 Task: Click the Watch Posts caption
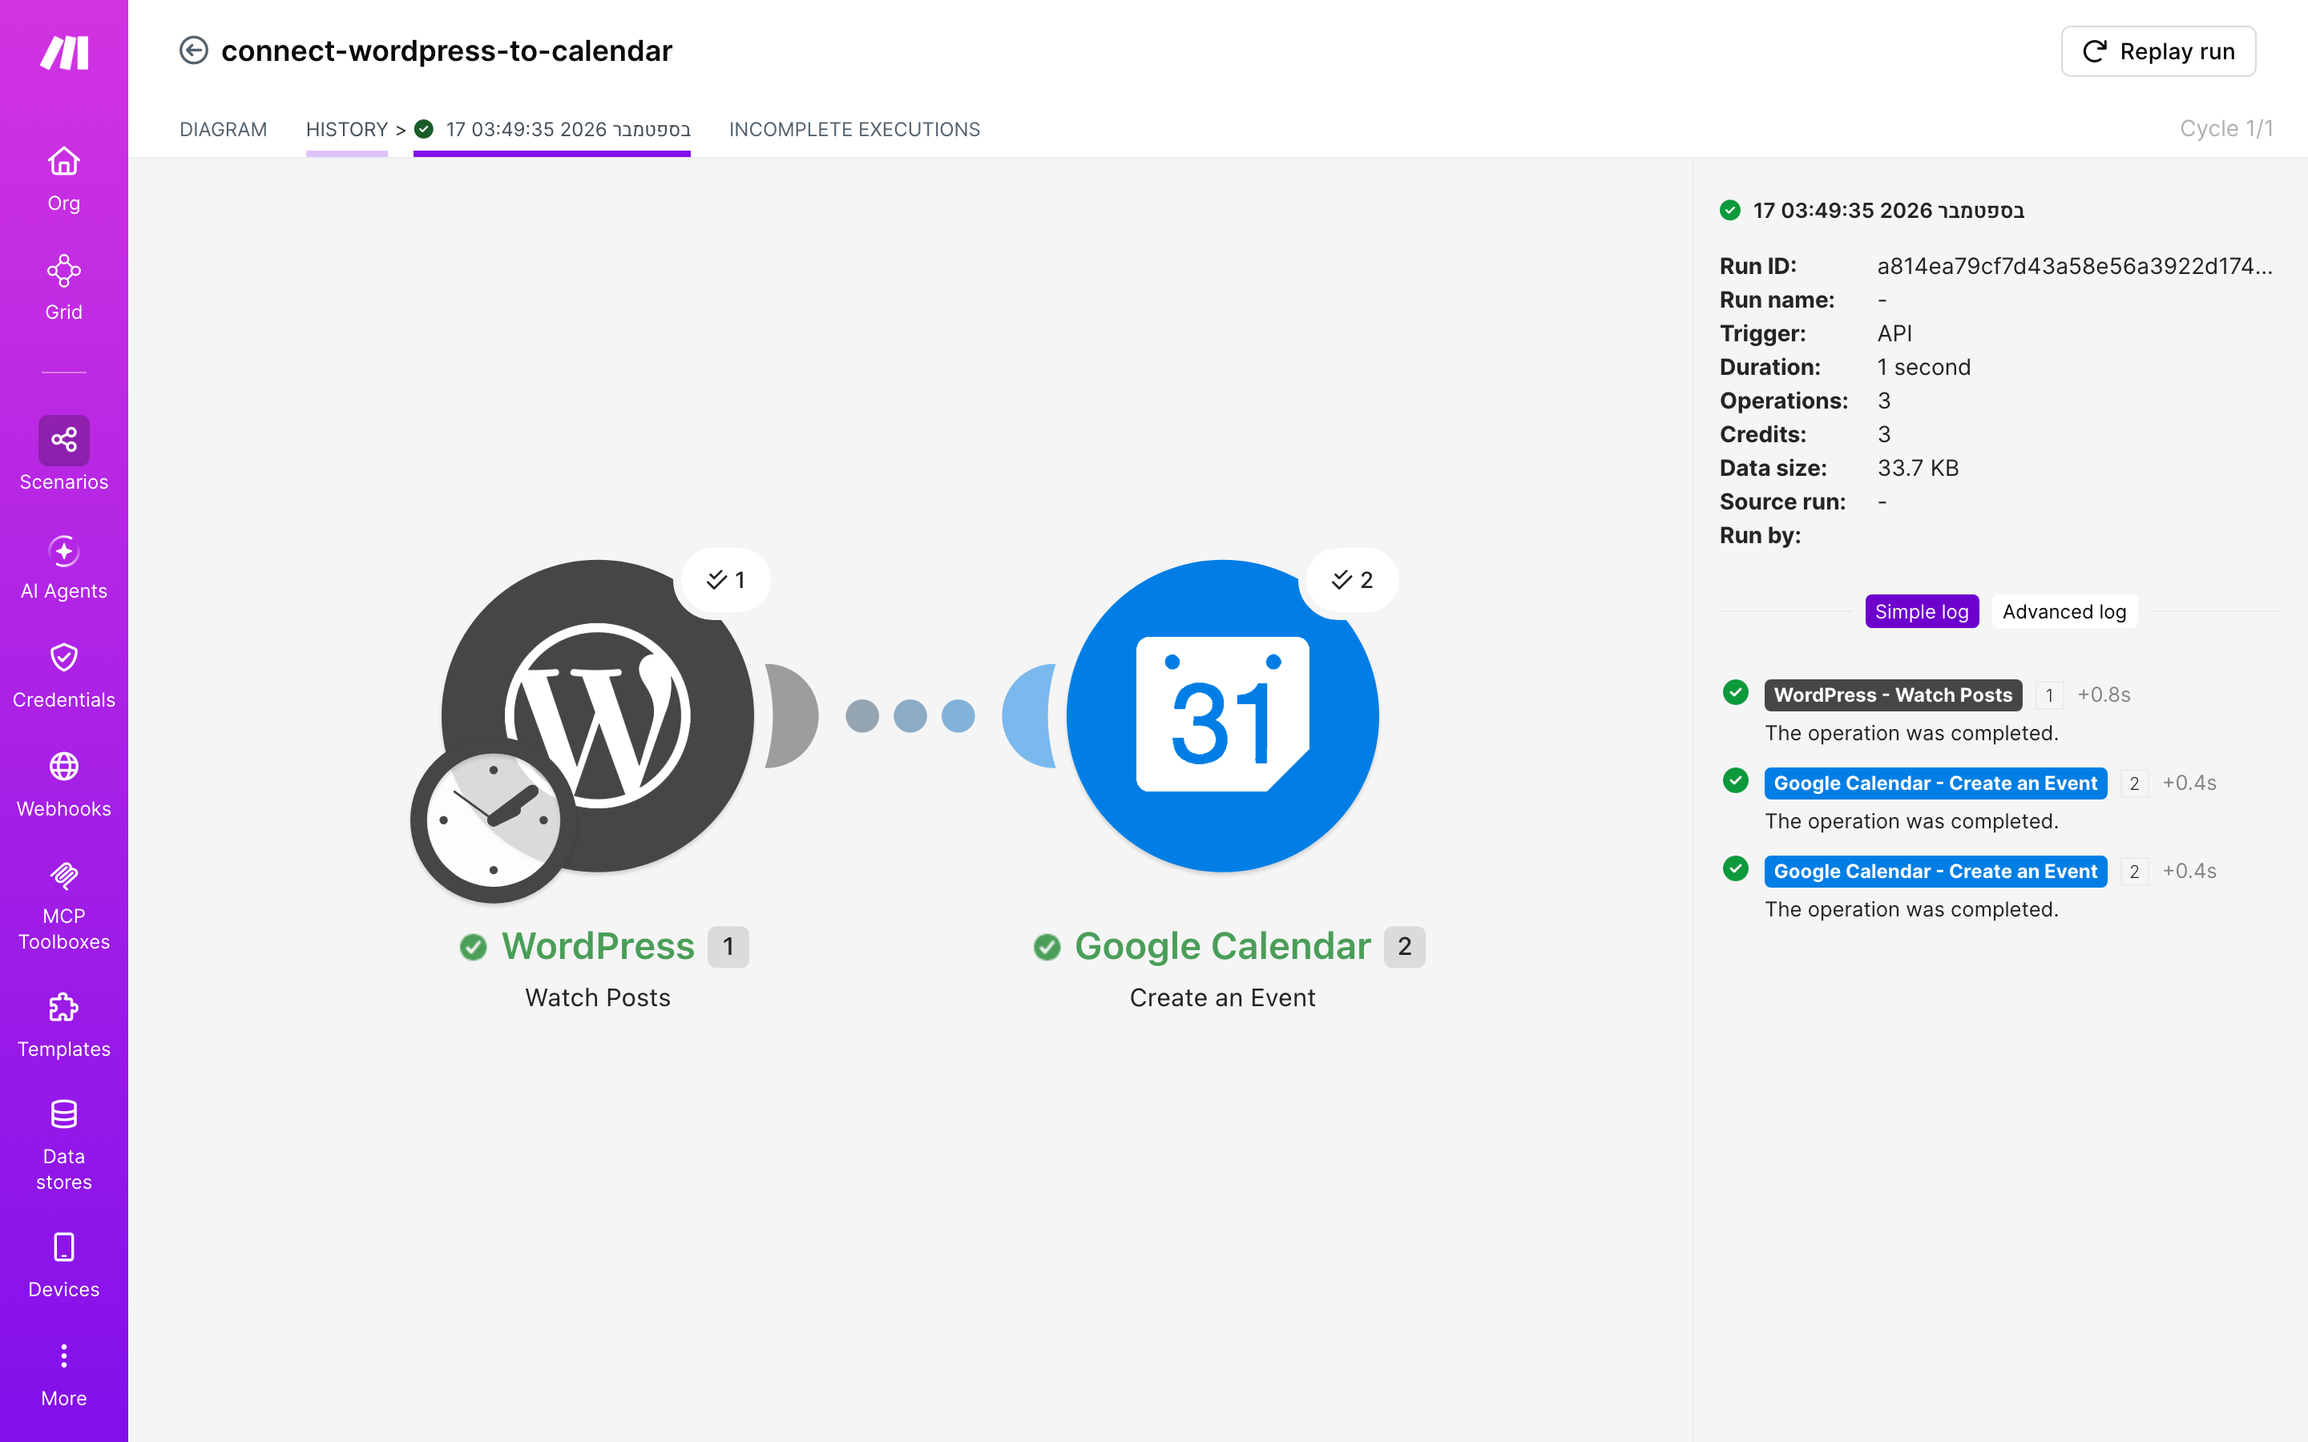[x=598, y=997]
